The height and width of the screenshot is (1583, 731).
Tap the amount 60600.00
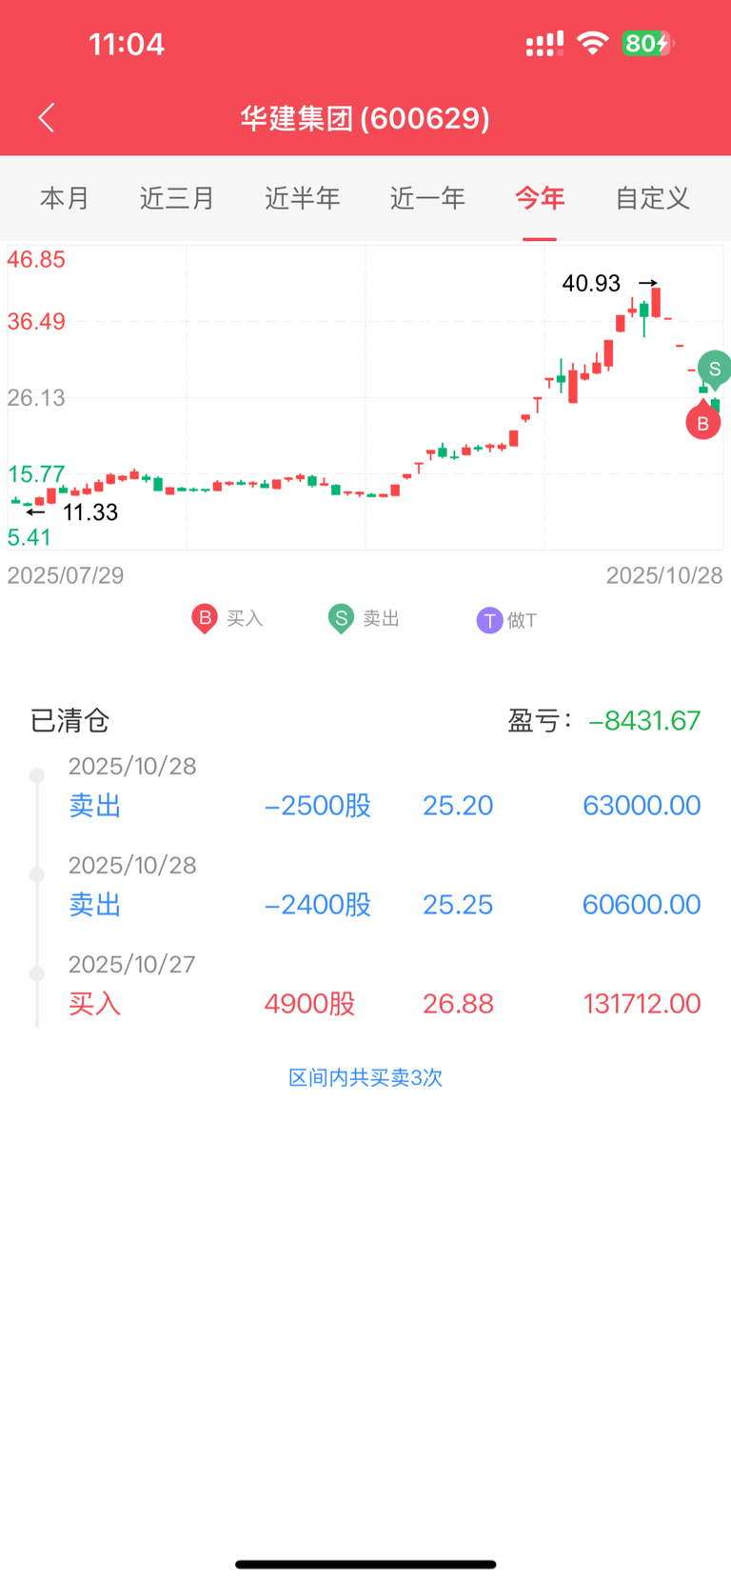pos(642,905)
